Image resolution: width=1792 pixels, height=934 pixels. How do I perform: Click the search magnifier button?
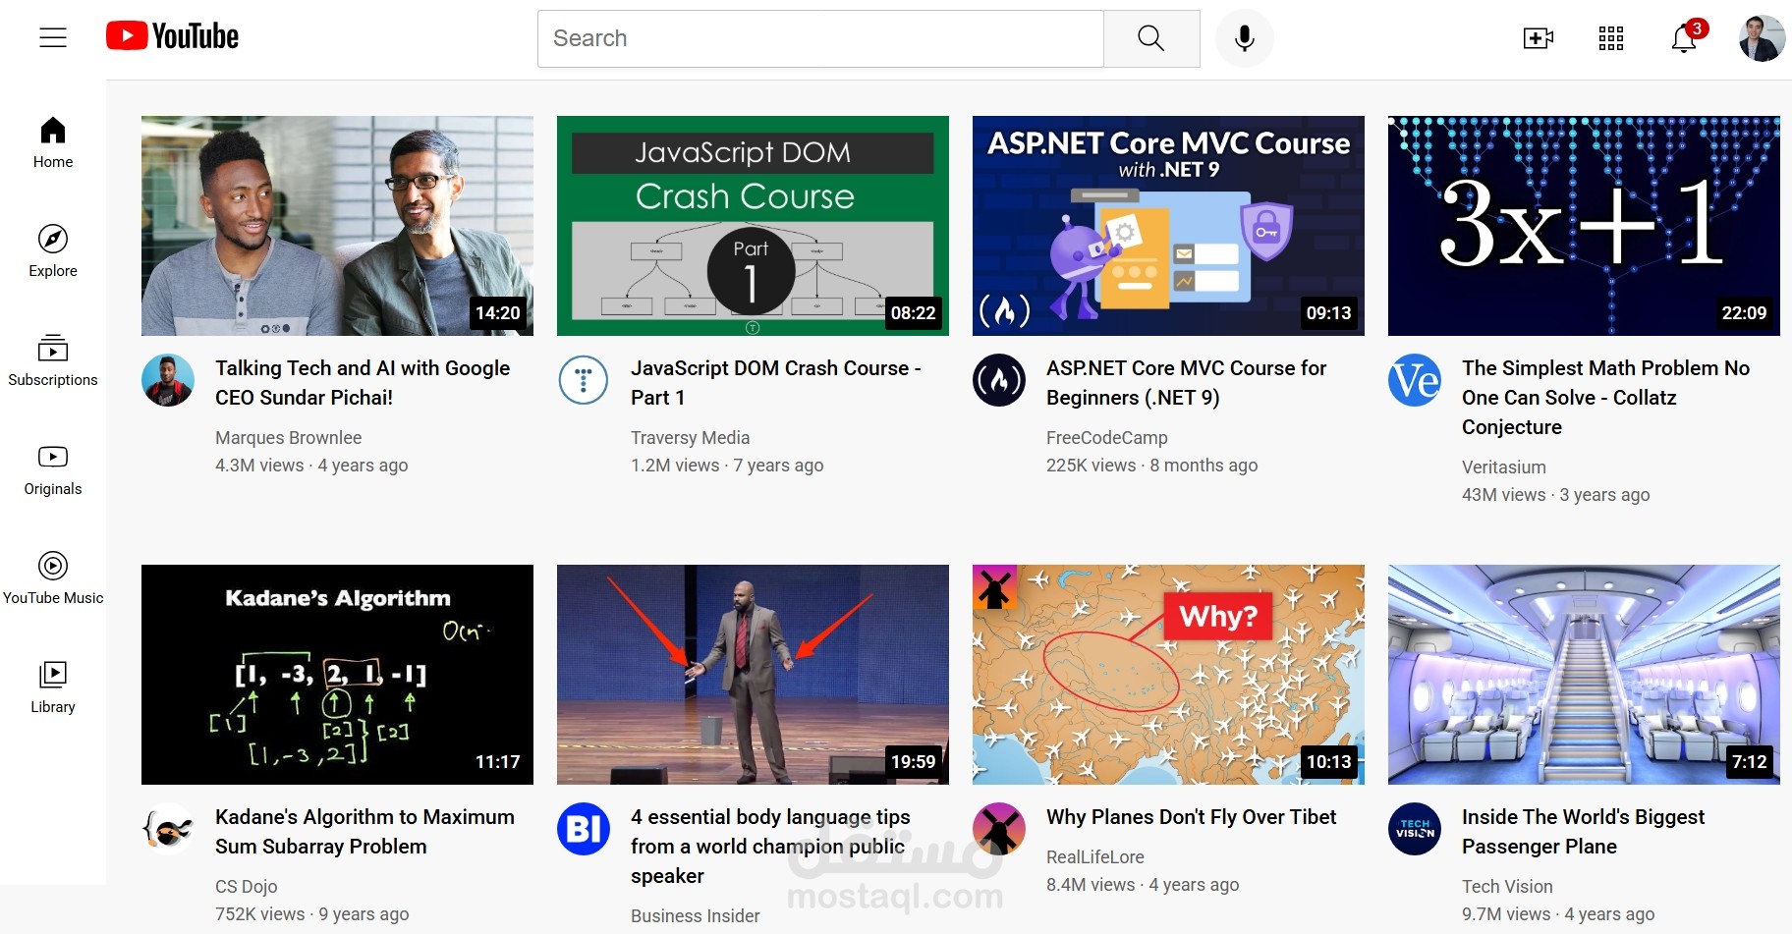point(1151,38)
